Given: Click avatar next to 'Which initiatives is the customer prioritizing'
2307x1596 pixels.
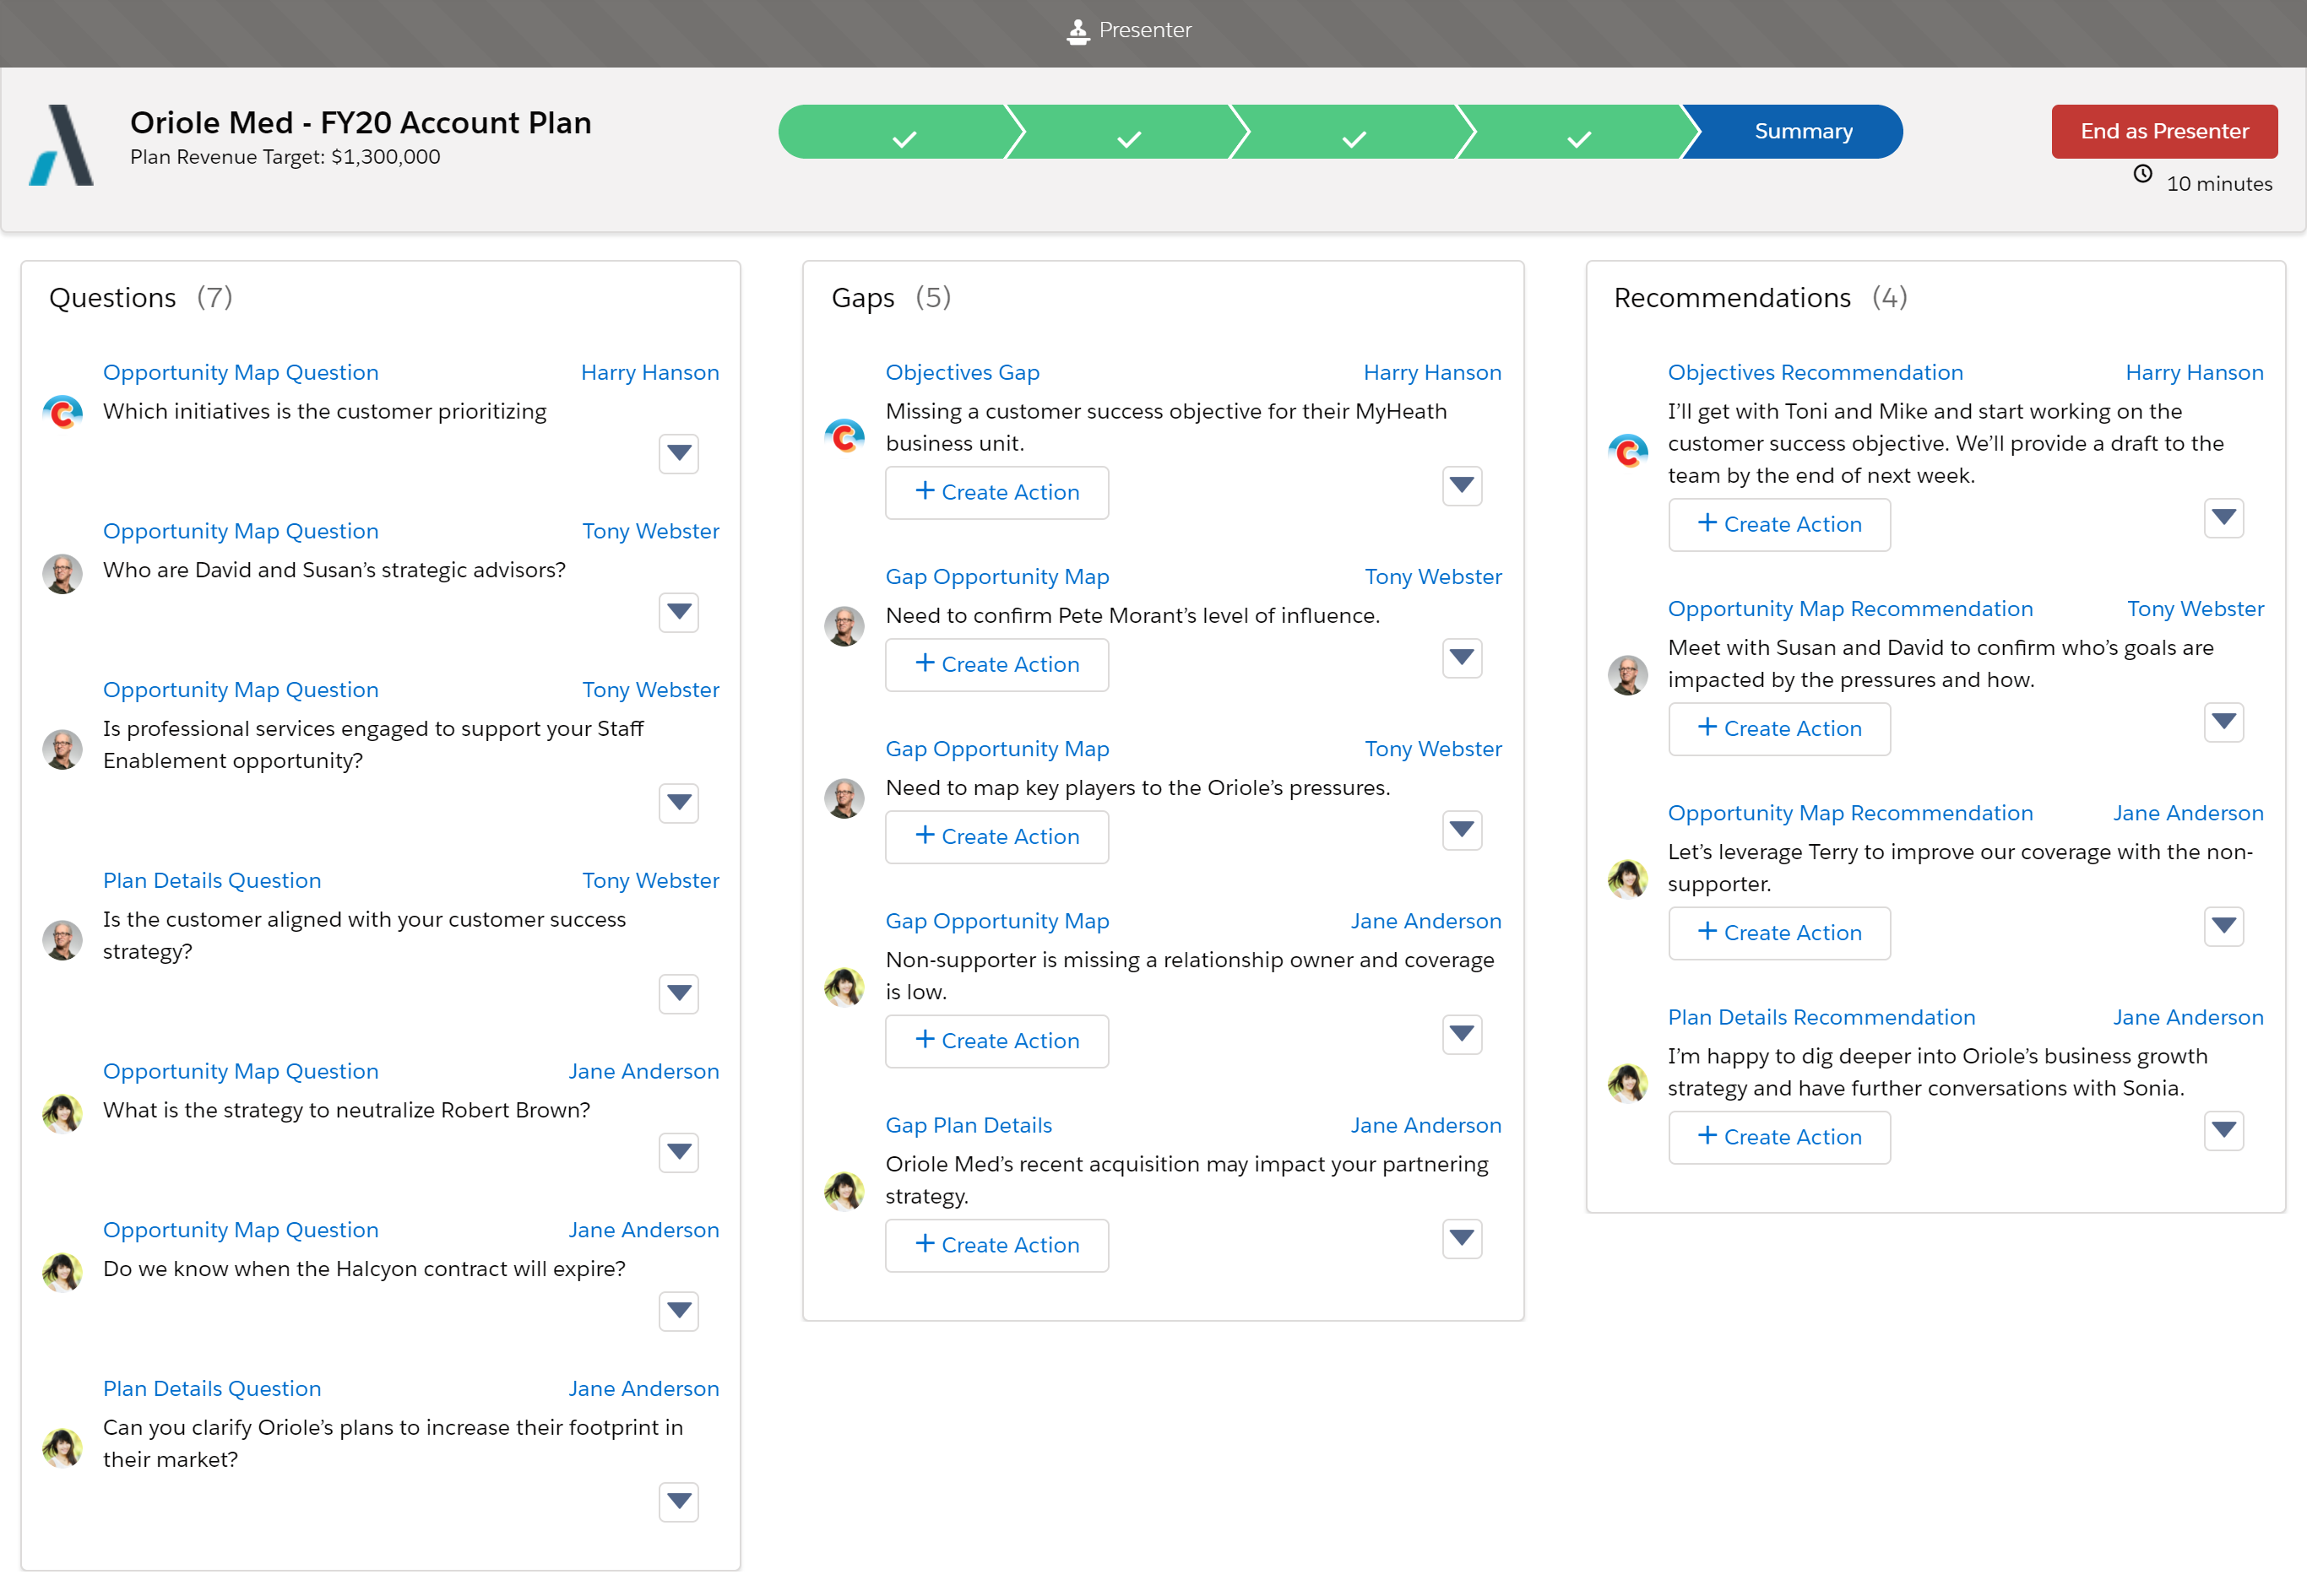Looking at the screenshot, I should click(x=62, y=412).
